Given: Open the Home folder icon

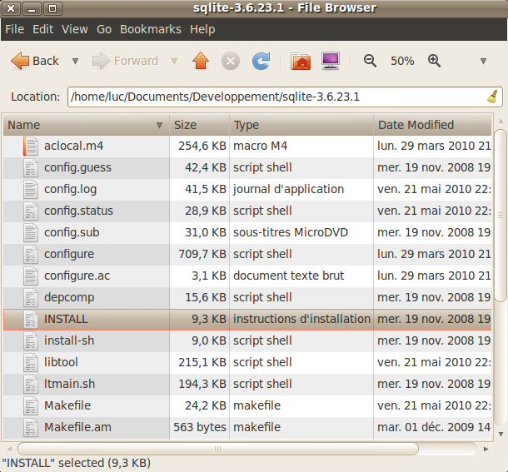Looking at the screenshot, I should tap(301, 61).
